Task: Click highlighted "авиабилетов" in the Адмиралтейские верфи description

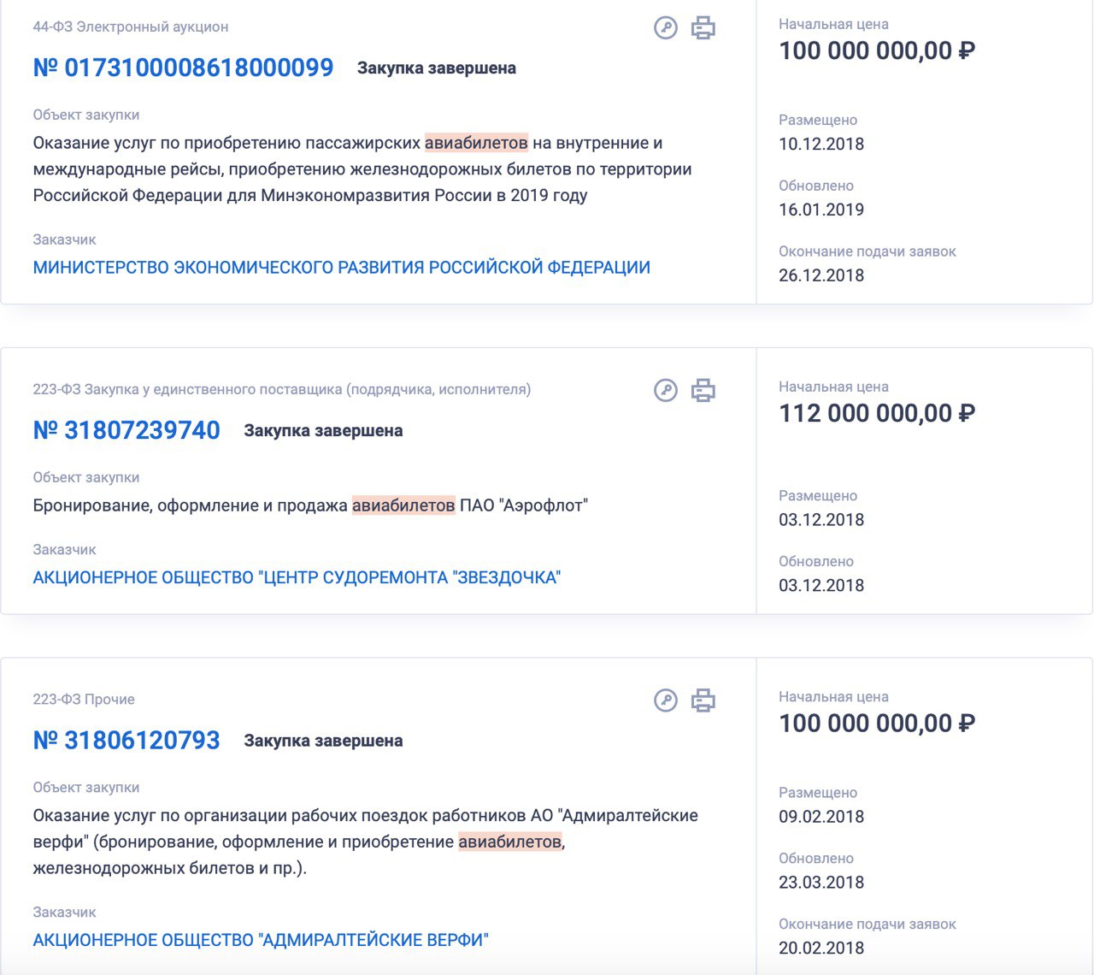Action: pos(510,842)
